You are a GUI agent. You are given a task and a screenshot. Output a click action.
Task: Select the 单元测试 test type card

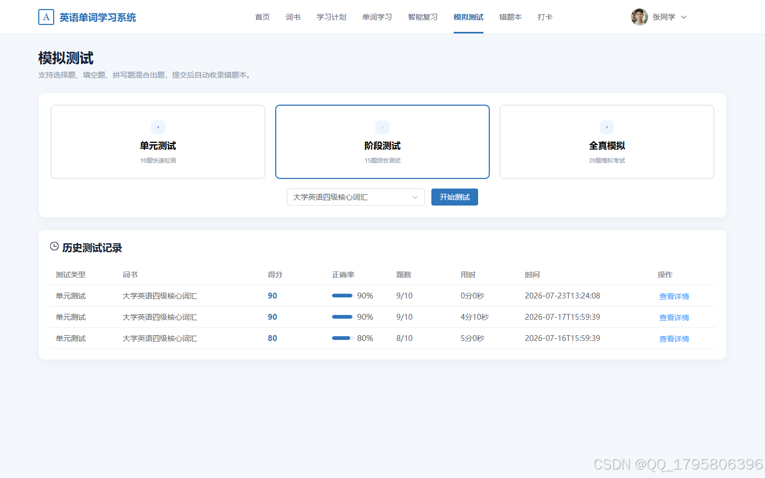click(158, 142)
